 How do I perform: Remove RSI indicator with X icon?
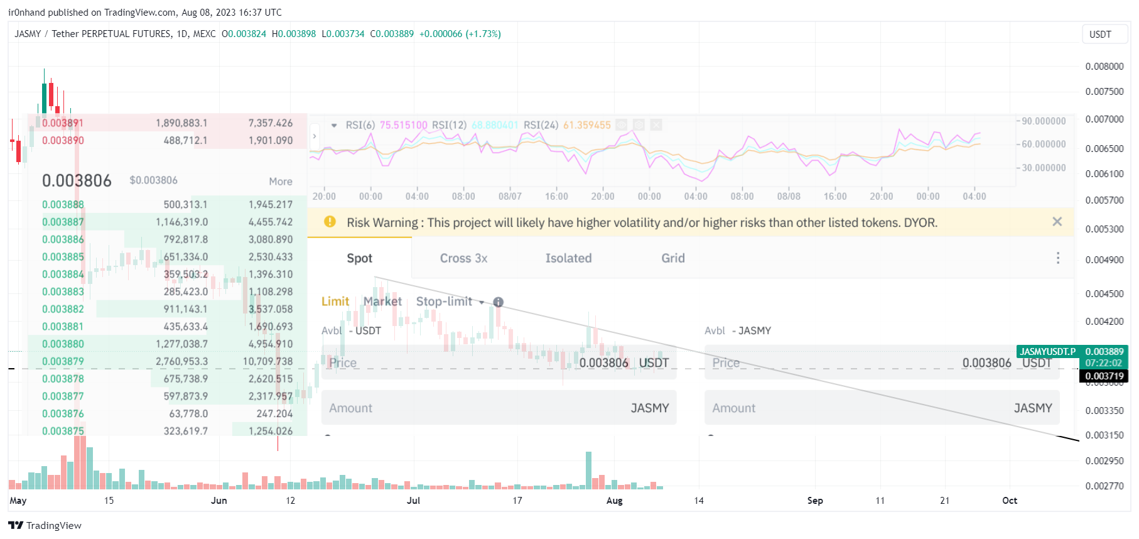point(656,125)
